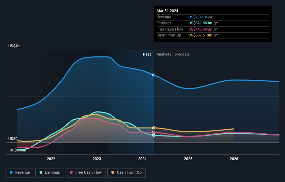Toggle the Revenue legend button
Viewport: 285px width, 182px height.
point(20,173)
